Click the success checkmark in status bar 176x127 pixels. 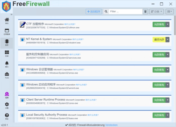(x=66, y=125)
